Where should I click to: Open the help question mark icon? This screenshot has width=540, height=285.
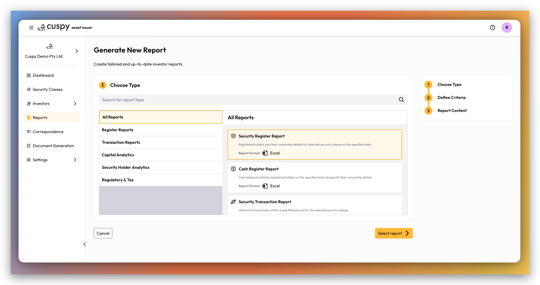click(x=492, y=28)
